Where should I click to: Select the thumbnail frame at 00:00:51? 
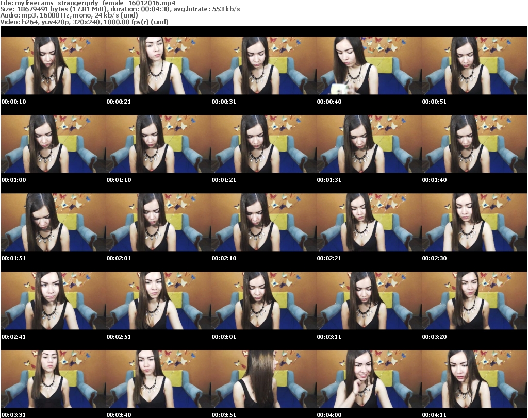coord(474,65)
